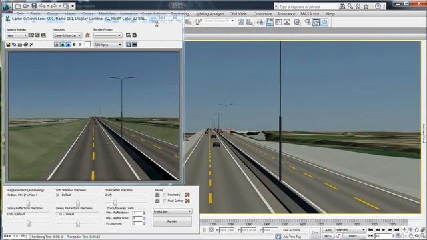Toggle UI panel button next to overlay

click(x=135, y=45)
